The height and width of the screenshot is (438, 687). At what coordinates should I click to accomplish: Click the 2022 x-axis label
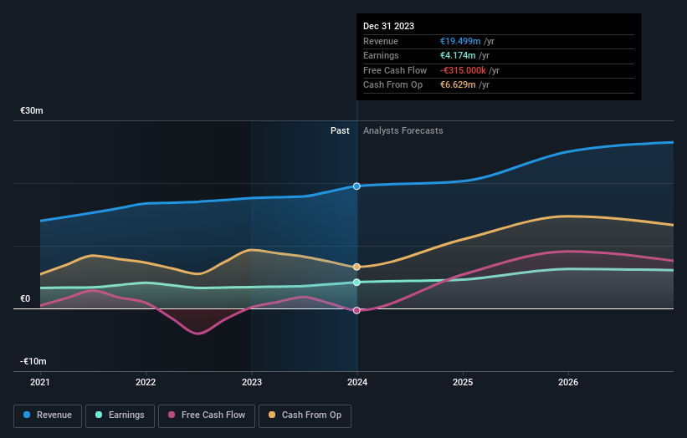tap(146, 383)
